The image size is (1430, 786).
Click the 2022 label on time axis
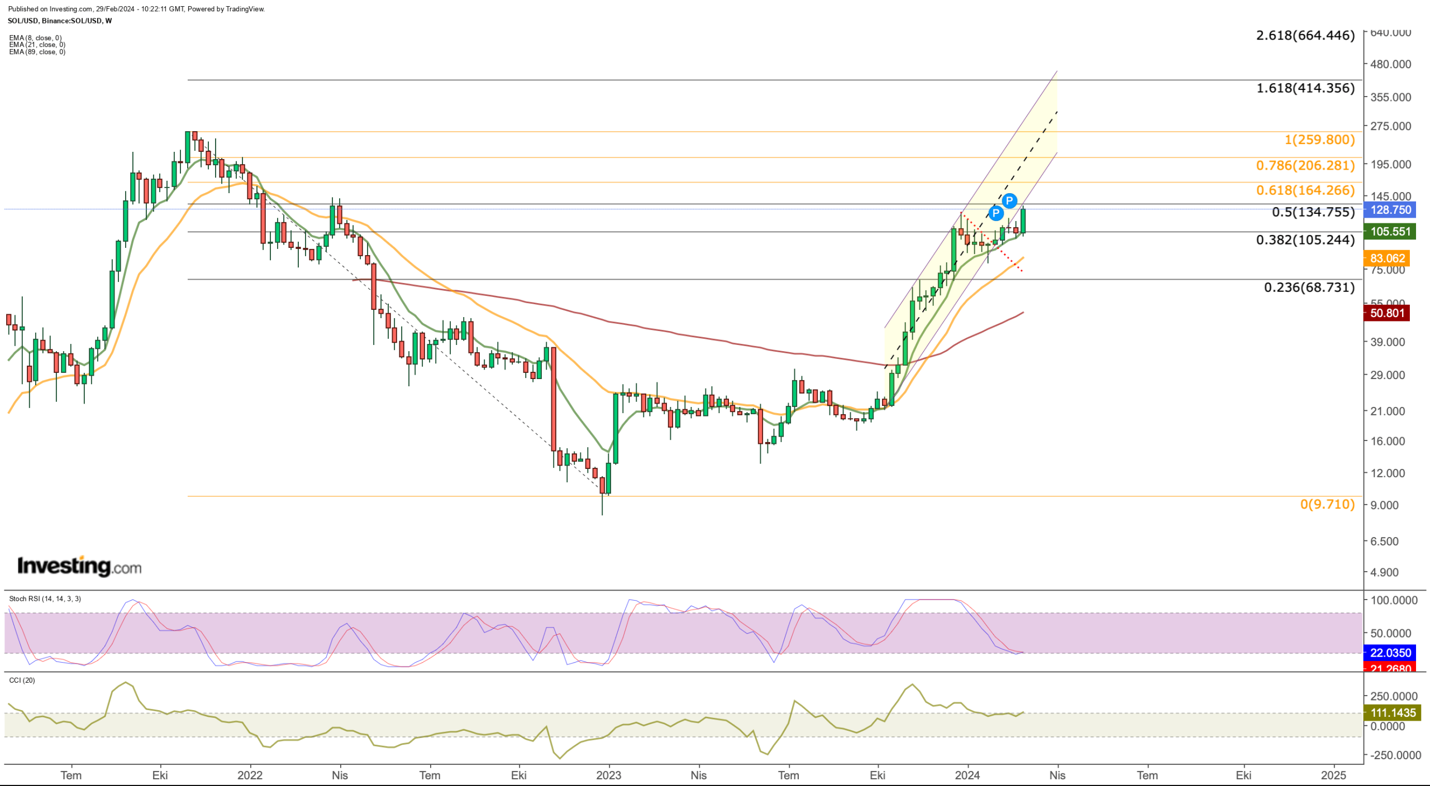(250, 775)
